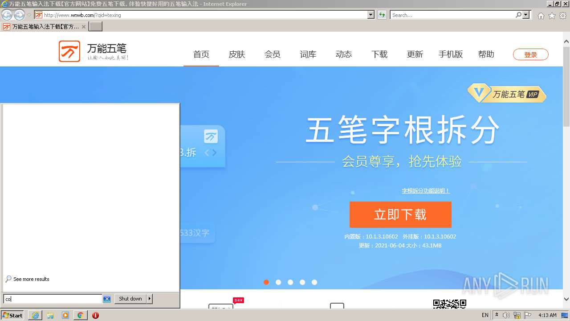The width and height of the screenshot is (570, 321).
Task: Click the 4:13 AM taskbar clock
Action: 547,315
